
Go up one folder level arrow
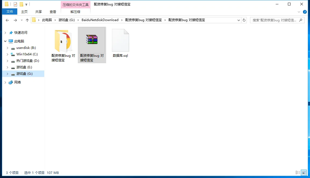27,20
